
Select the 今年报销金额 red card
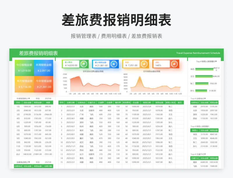click(43, 84)
